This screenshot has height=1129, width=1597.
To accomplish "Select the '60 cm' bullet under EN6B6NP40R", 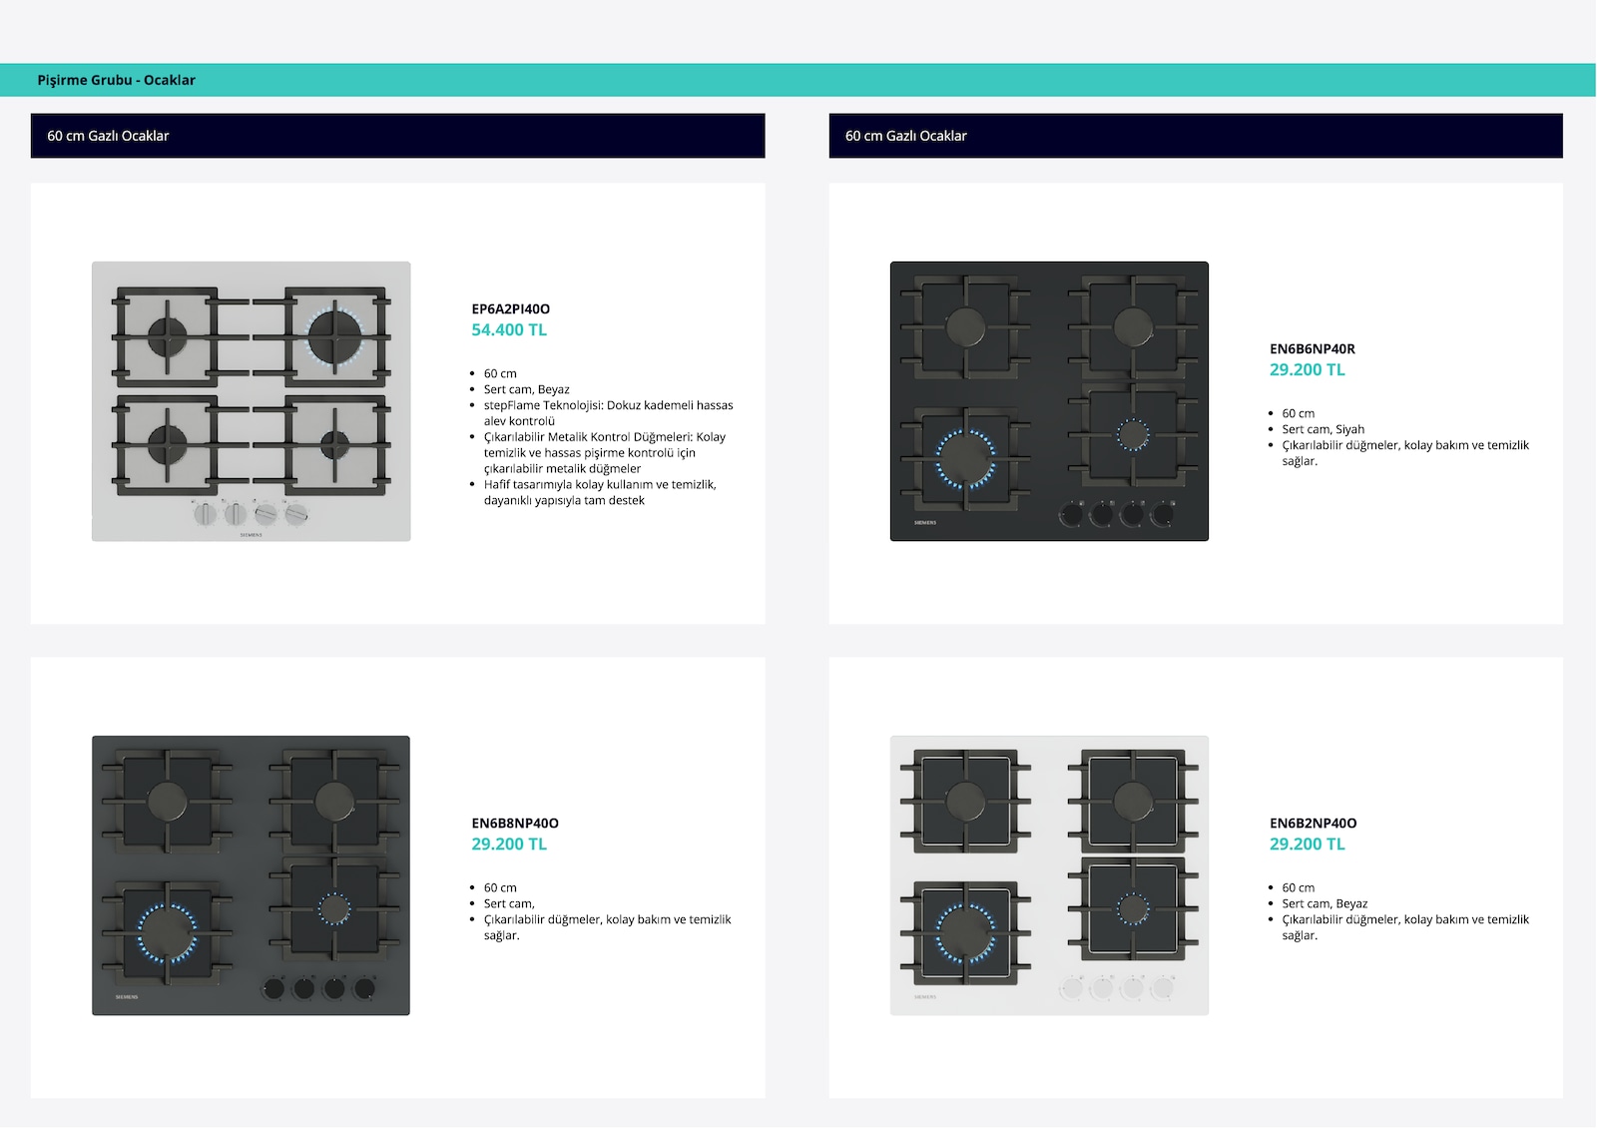I will (1299, 414).
